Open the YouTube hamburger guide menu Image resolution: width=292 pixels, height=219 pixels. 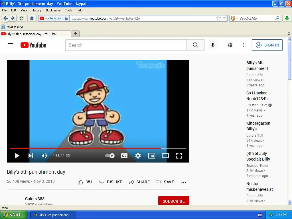(10, 45)
